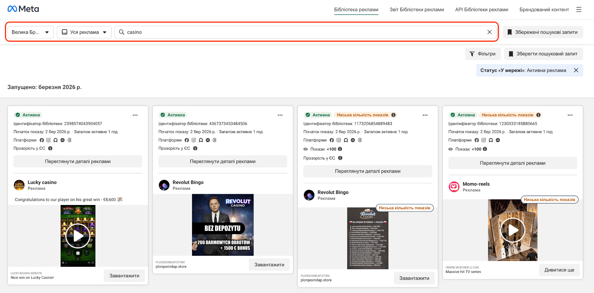
Task: Click library ID 2398574043904057 text
Action: [58, 124]
